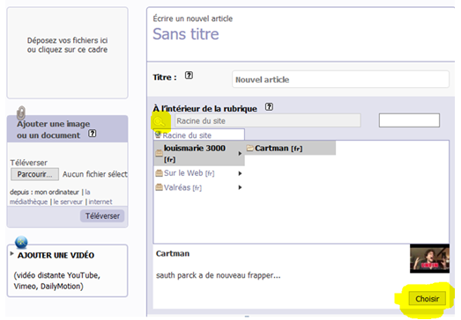Click the AJOUTER UNE VIDÉO heading

(x=56, y=255)
